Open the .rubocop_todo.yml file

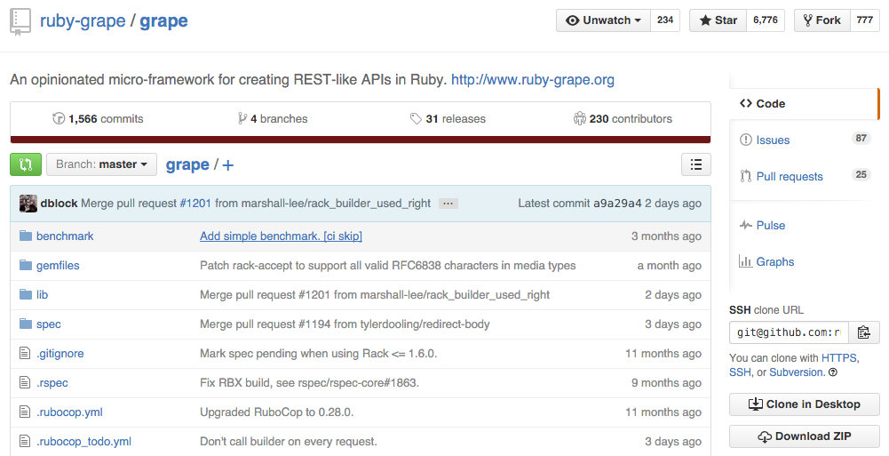(83, 442)
